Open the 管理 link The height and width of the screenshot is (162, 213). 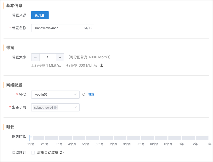tap(91, 95)
